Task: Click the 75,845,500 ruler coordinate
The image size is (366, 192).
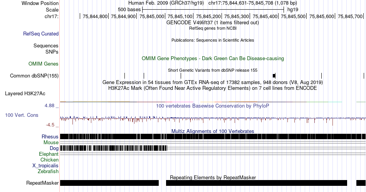Action: point(294,16)
